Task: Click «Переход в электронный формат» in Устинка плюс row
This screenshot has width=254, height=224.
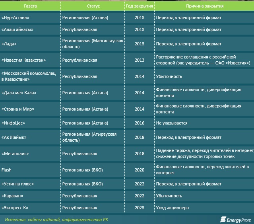Action: click(188, 184)
